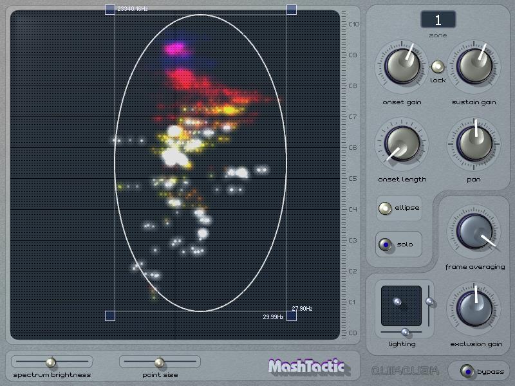
Task: Click the C9 note label
Action: click(x=353, y=55)
